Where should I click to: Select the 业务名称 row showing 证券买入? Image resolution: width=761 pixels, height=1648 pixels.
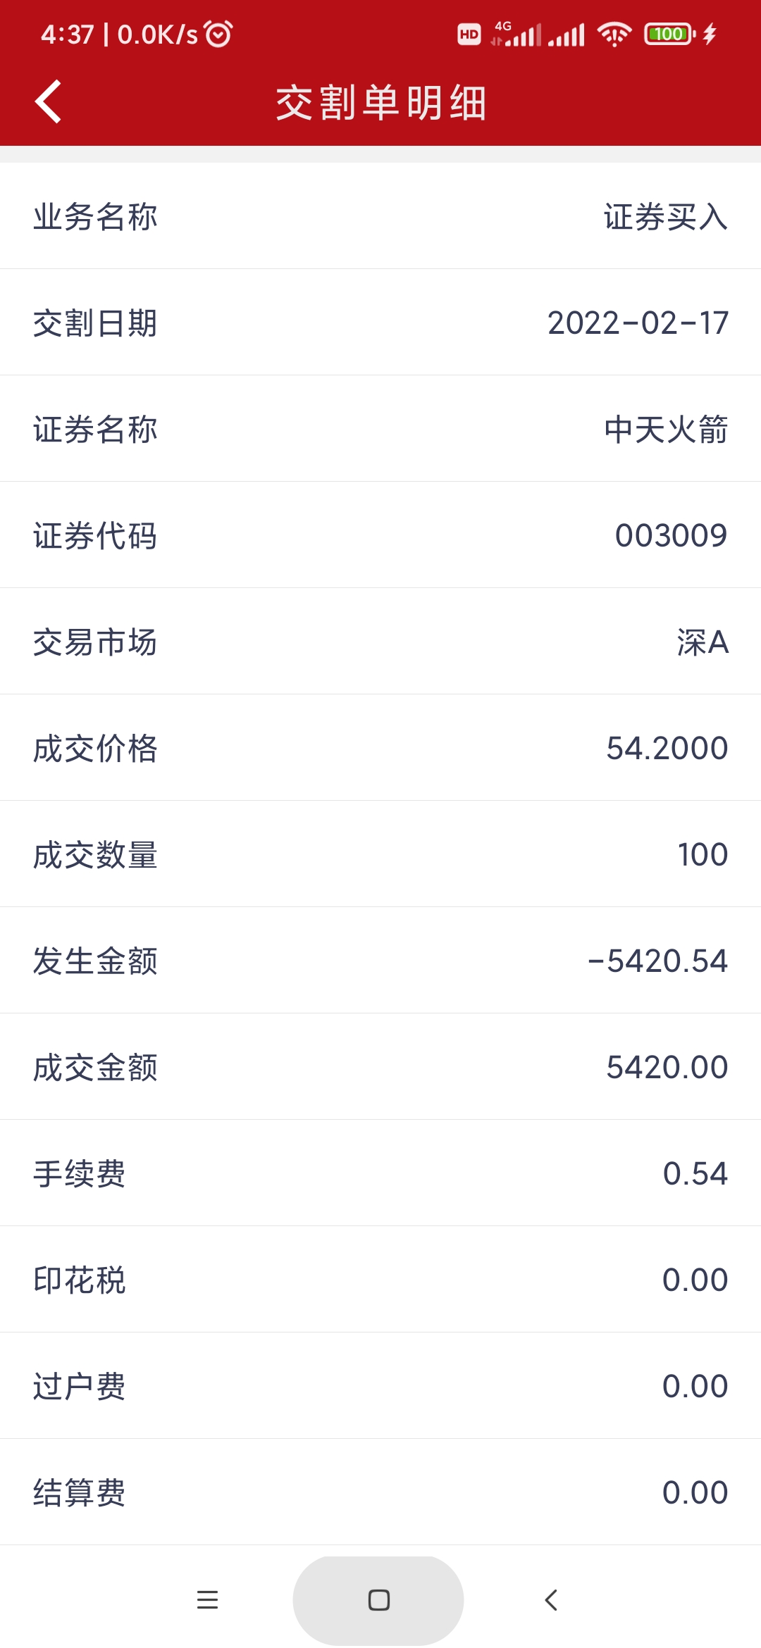tap(380, 216)
